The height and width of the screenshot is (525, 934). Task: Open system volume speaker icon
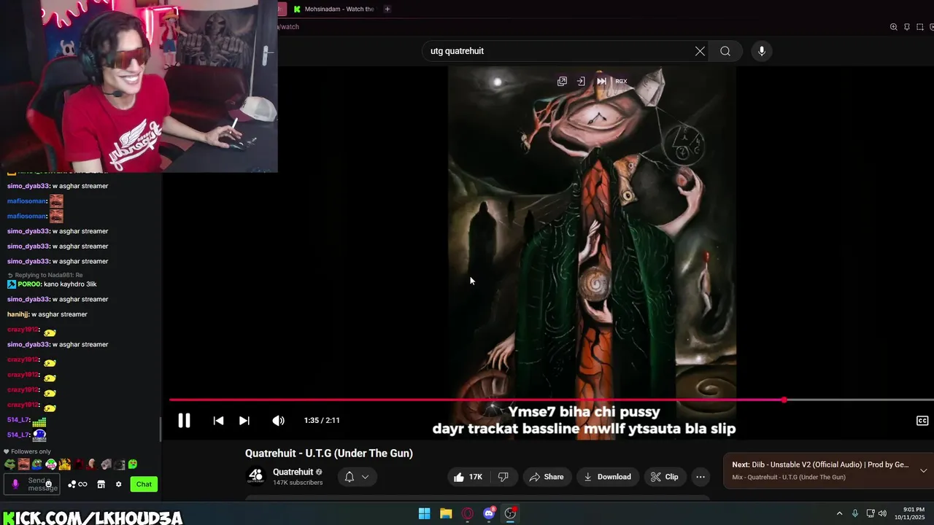click(882, 513)
